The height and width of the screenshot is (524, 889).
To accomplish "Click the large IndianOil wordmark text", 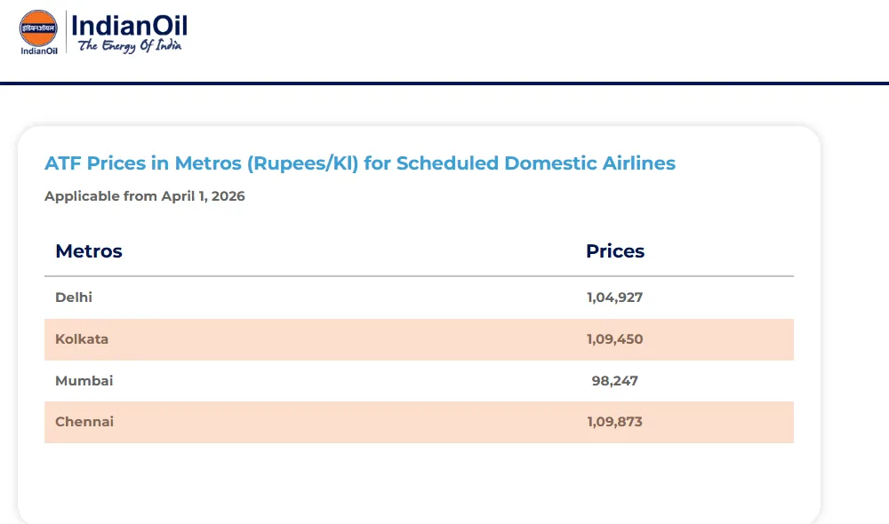I will (129, 25).
